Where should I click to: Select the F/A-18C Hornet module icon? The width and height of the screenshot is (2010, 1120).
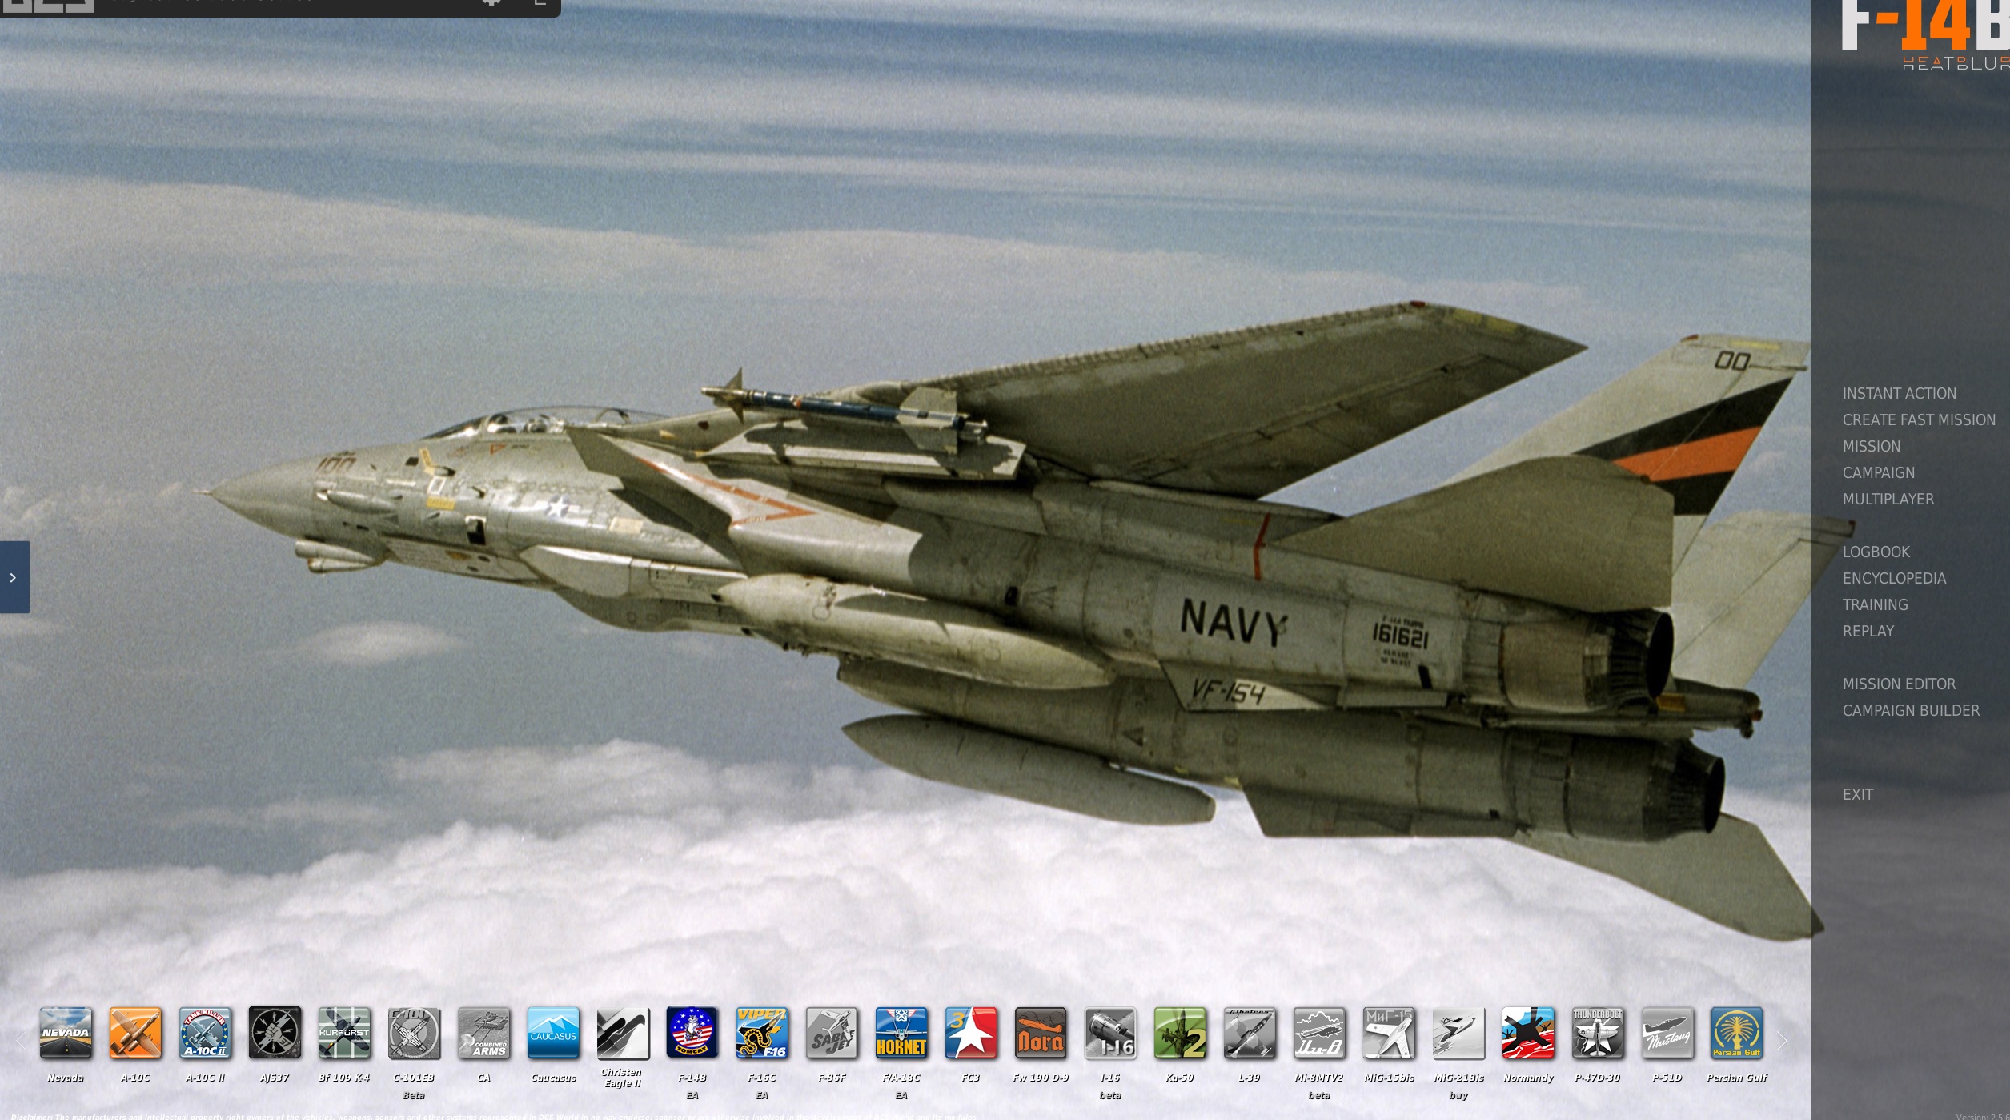902,1034
